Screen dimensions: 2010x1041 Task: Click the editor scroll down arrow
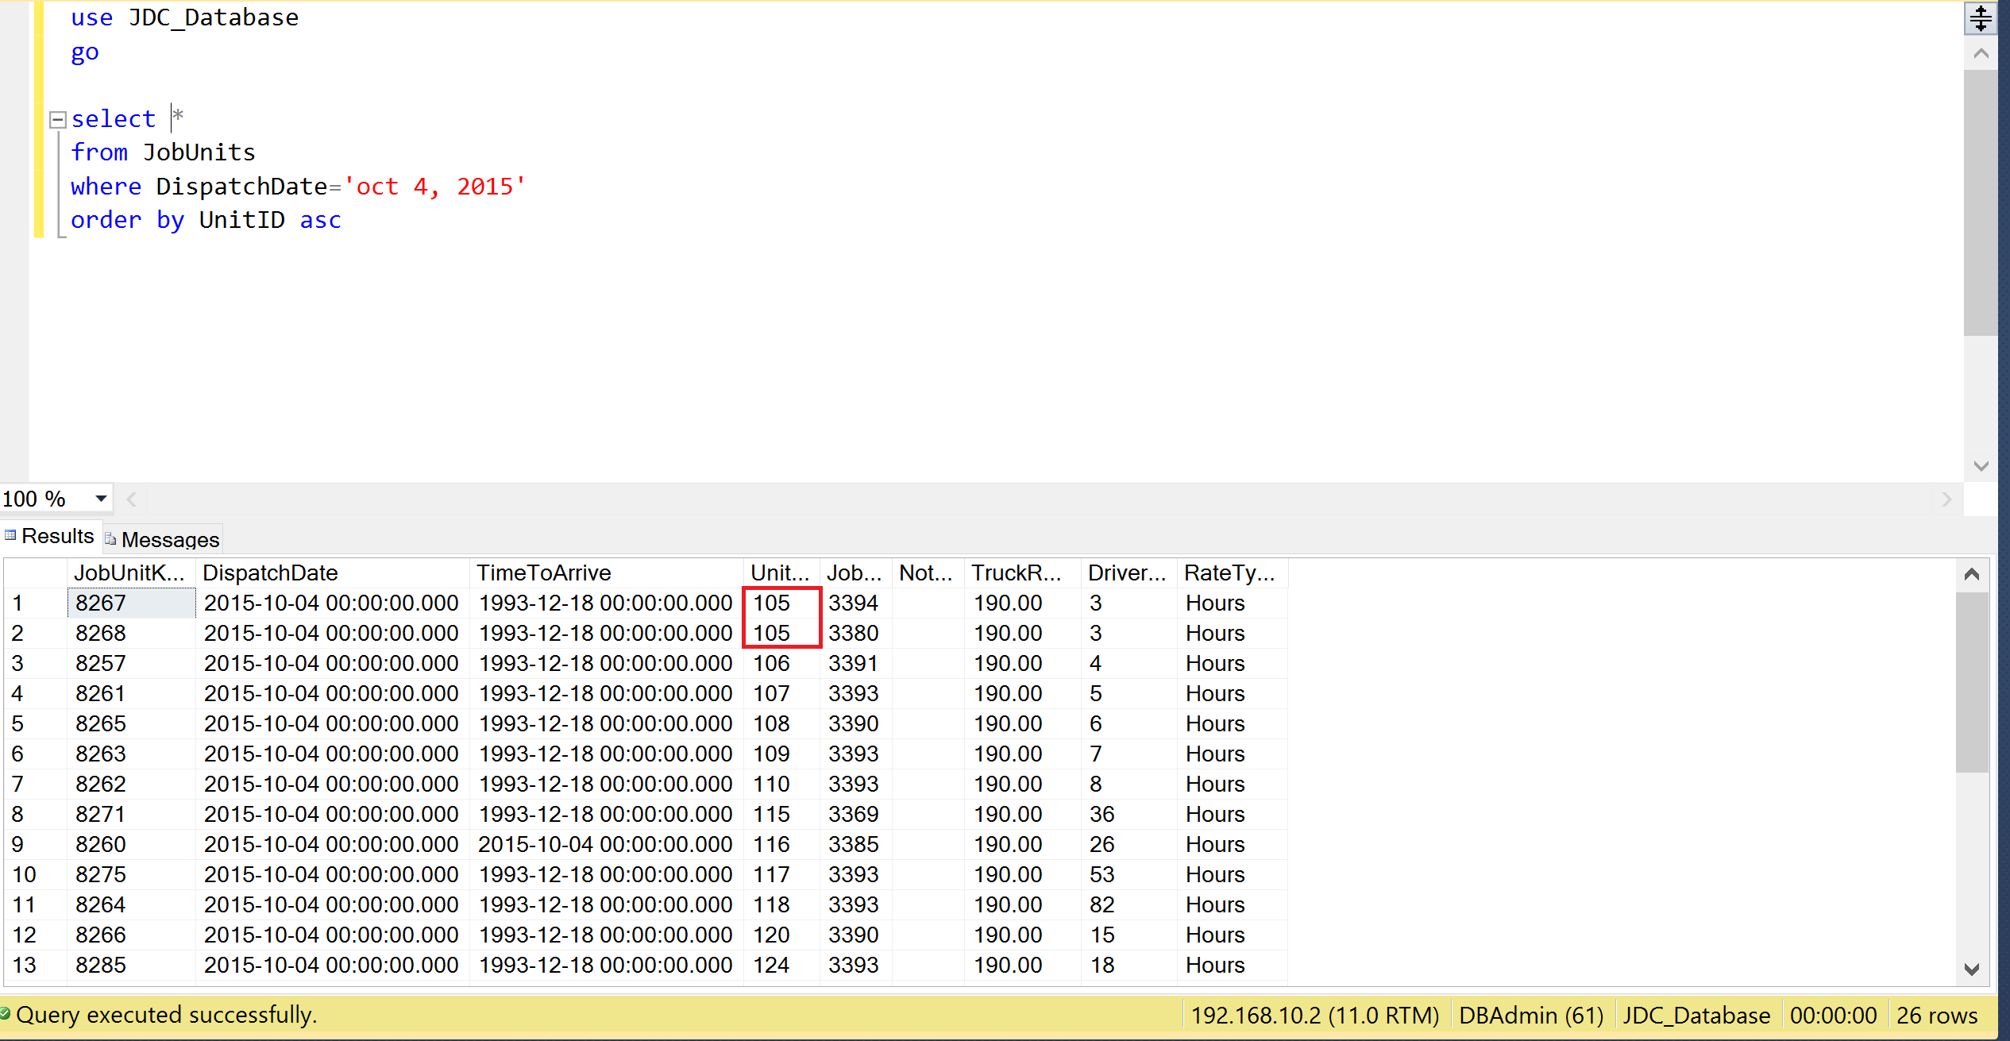click(1981, 466)
